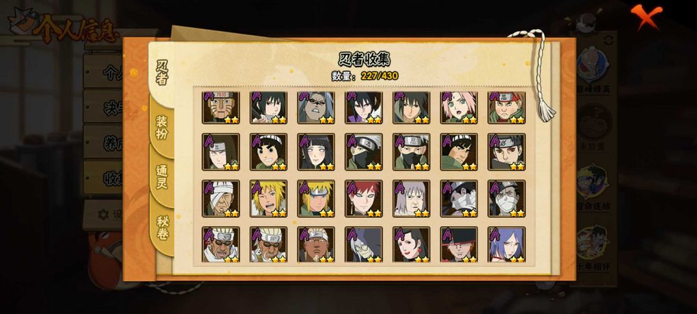Viewport: 697px width, 314px height.
Task: Switch to the 装扮 side tab
Action: (162, 127)
